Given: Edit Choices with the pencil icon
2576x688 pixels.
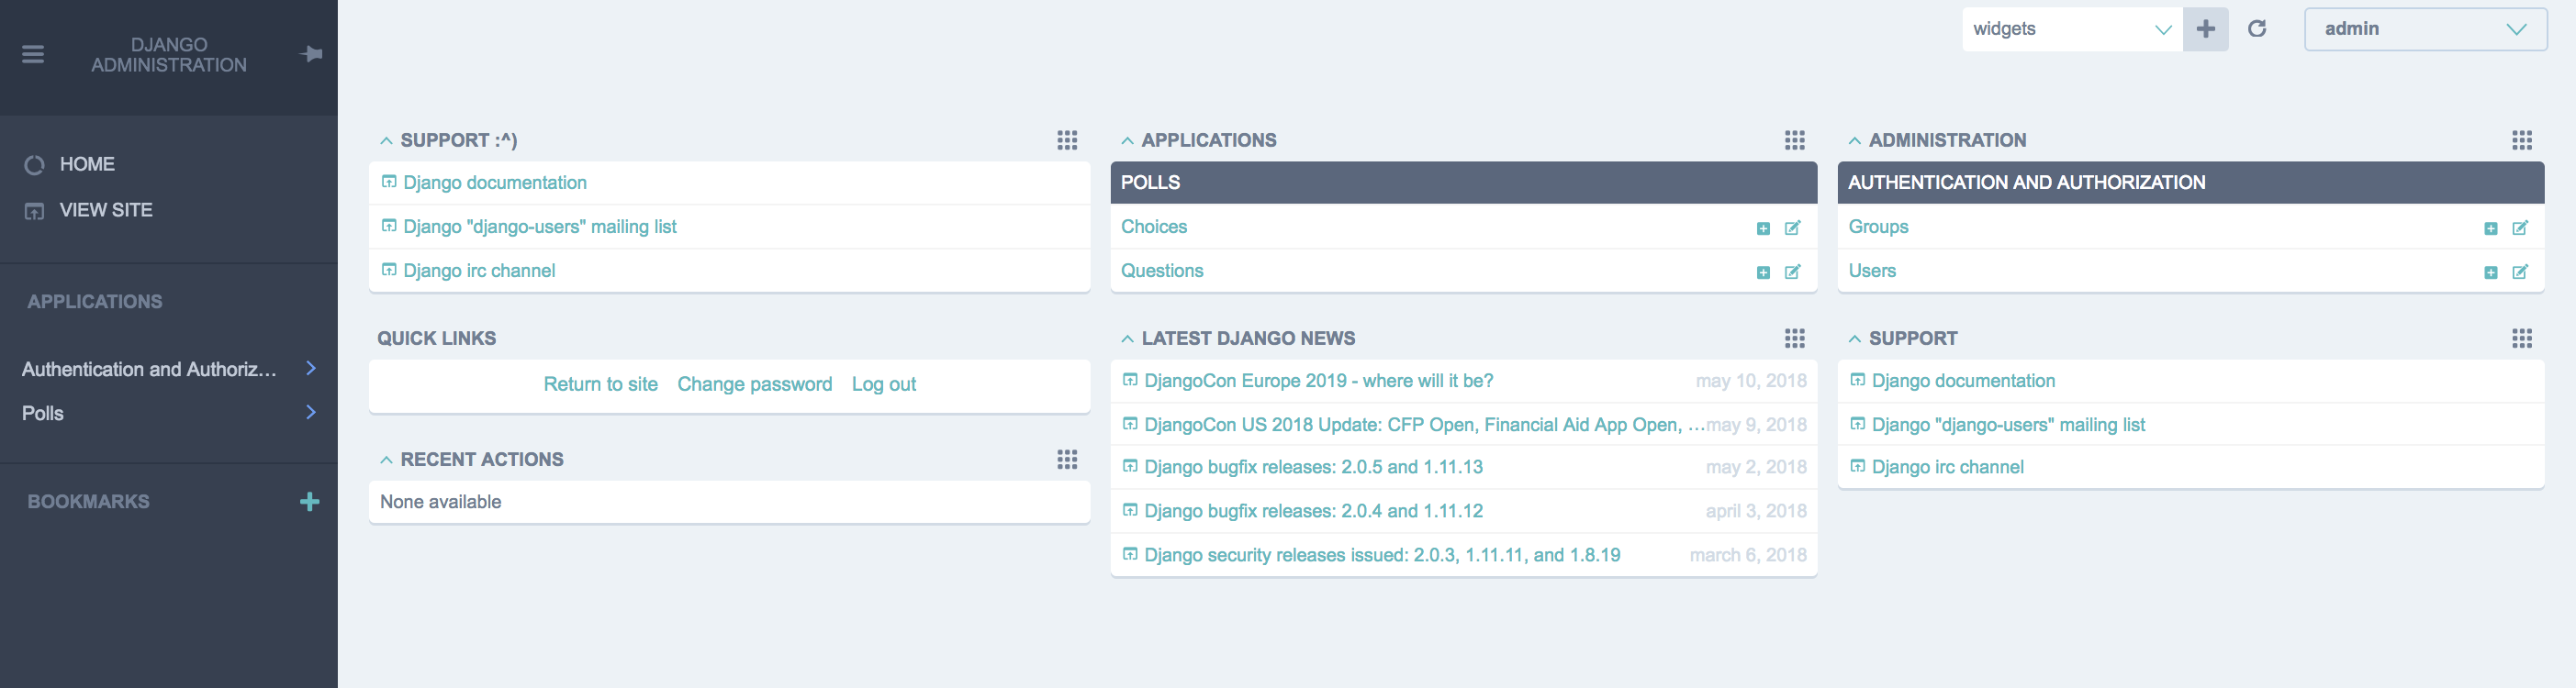Looking at the screenshot, I should 1793,227.
